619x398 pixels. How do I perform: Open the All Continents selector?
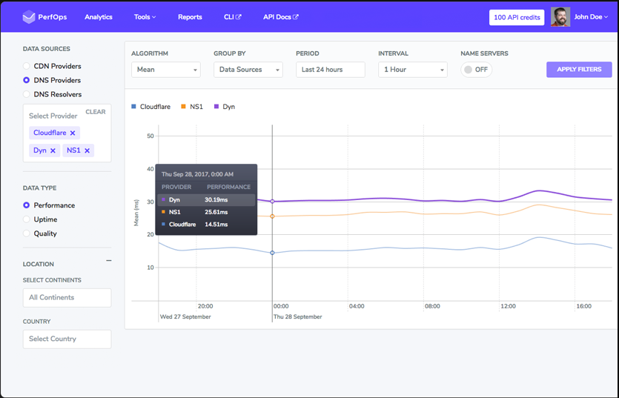click(x=67, y=298)
